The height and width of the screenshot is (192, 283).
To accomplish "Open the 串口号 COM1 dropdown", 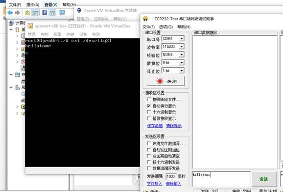I will coord(181,39).
